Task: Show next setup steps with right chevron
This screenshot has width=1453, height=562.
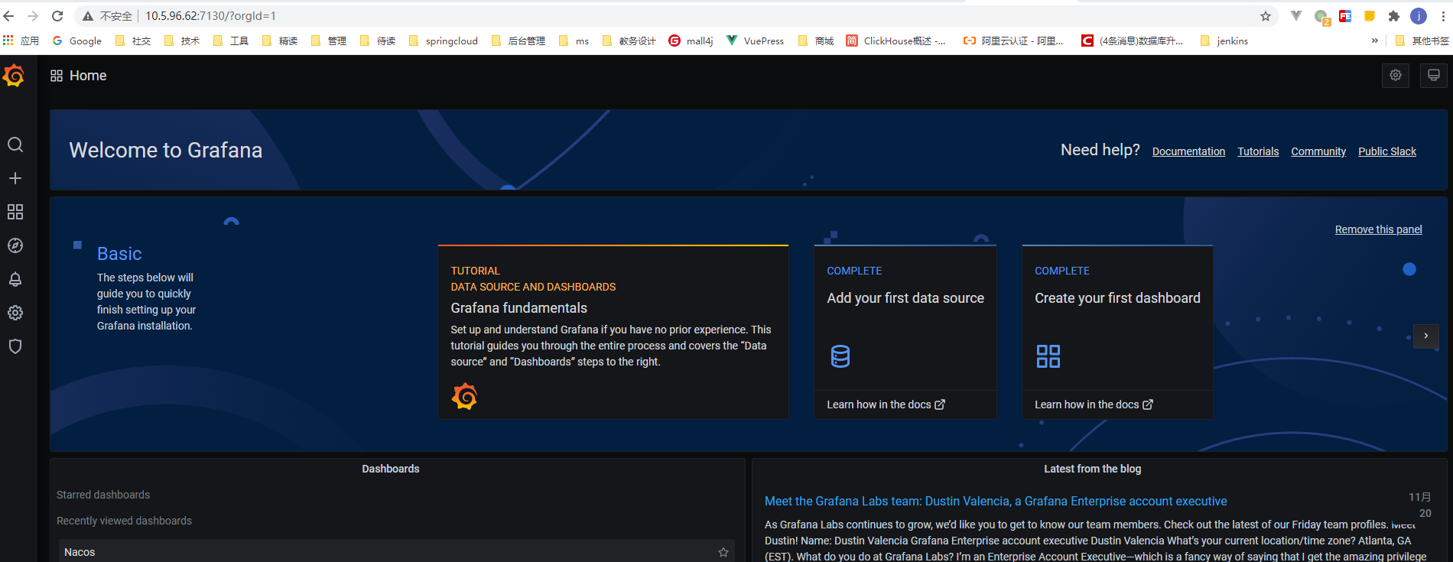Action: [x=1426, y=336]
